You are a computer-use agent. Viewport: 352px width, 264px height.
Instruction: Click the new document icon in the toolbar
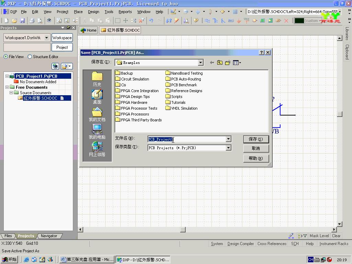pos(6,21)
